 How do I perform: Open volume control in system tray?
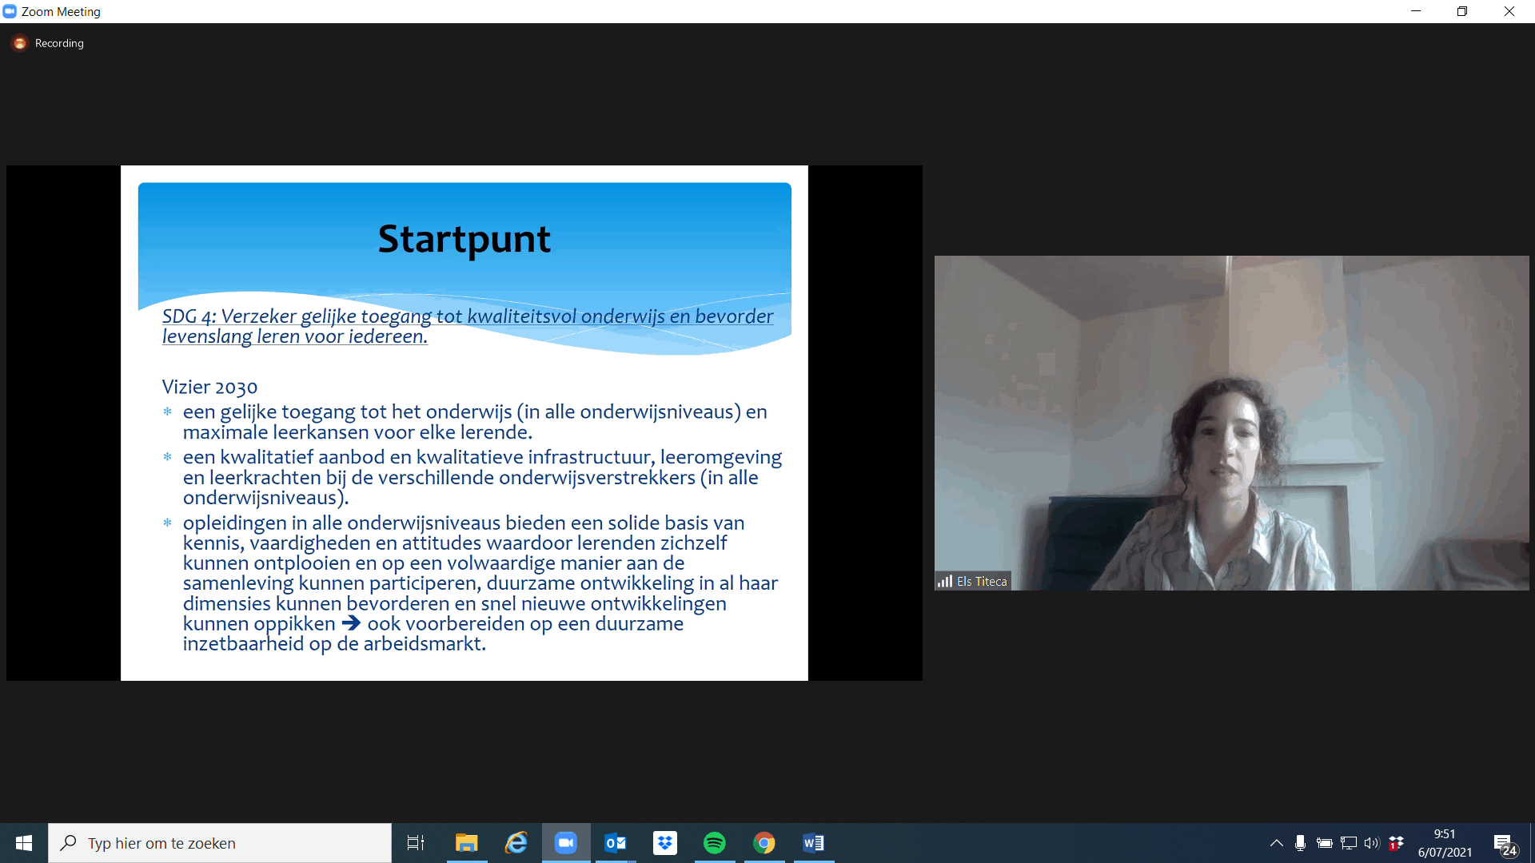click(1372, 843)
